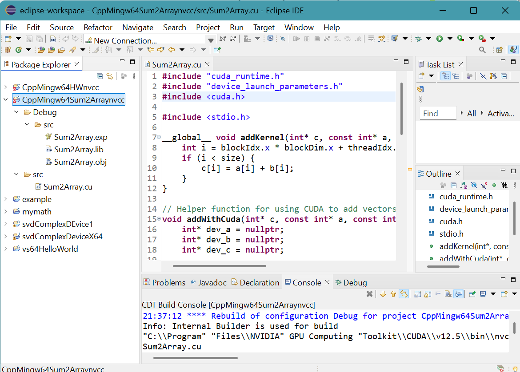Click the toolbar Search magnifier icon
The width and height of the screenshot is (520, 372).
pyautogui.click(x=482, y=50)
